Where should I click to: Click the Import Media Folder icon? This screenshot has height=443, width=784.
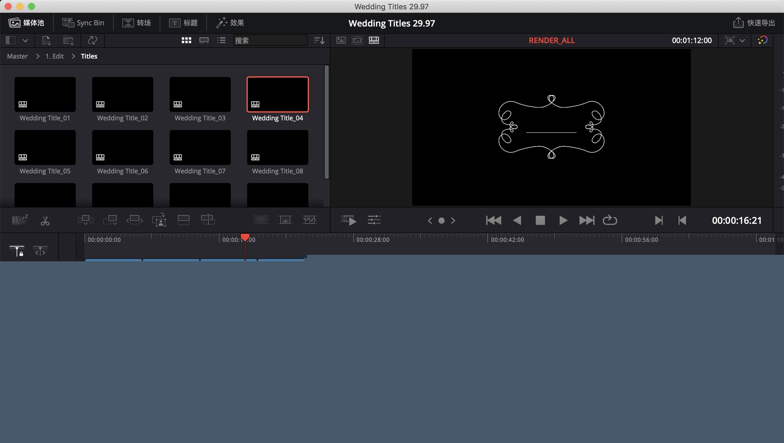[68, 40]
